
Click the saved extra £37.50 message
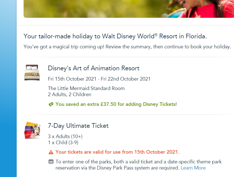pyautogui.click(x=116, y=104)
